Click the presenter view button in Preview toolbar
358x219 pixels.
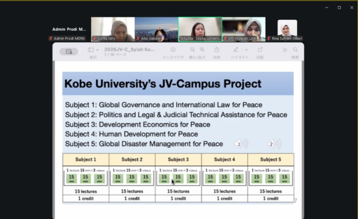point(69,52)
